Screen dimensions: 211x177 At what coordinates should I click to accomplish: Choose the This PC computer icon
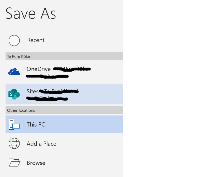pyautogui.click(x=14, y=124)
